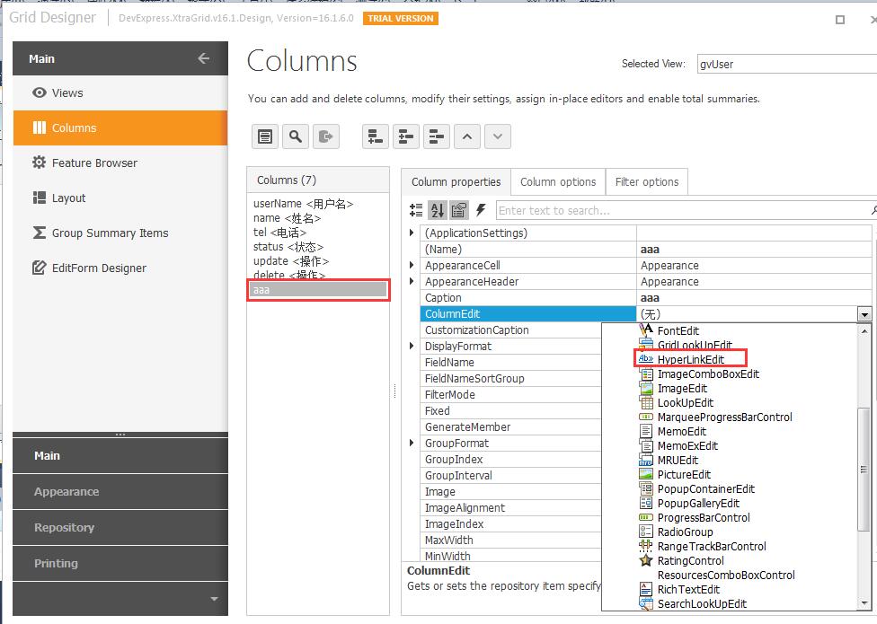Viewport: 877px width, 624px height.
Task: Select MemoEdit from the editor list
Action: coord(681,431)
